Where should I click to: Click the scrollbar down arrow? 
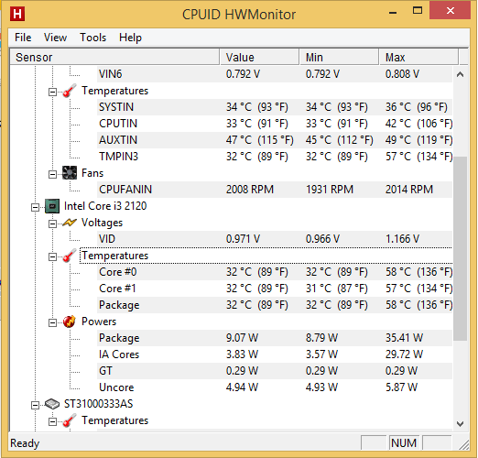point(460,423)
